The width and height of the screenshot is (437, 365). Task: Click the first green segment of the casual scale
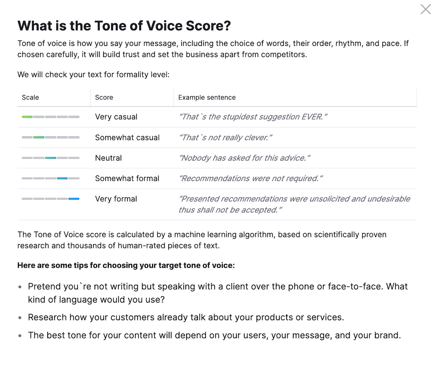(x=27, y=117)
